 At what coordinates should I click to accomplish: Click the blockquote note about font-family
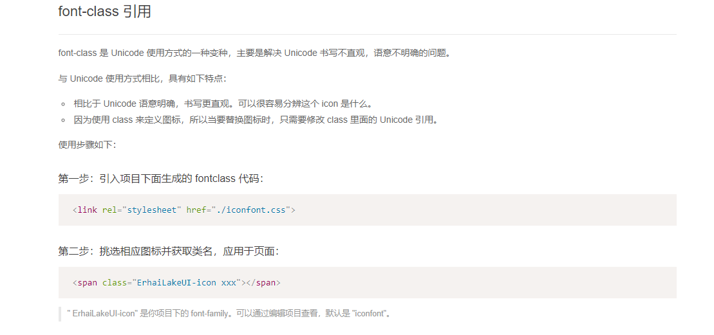point(229,314)
